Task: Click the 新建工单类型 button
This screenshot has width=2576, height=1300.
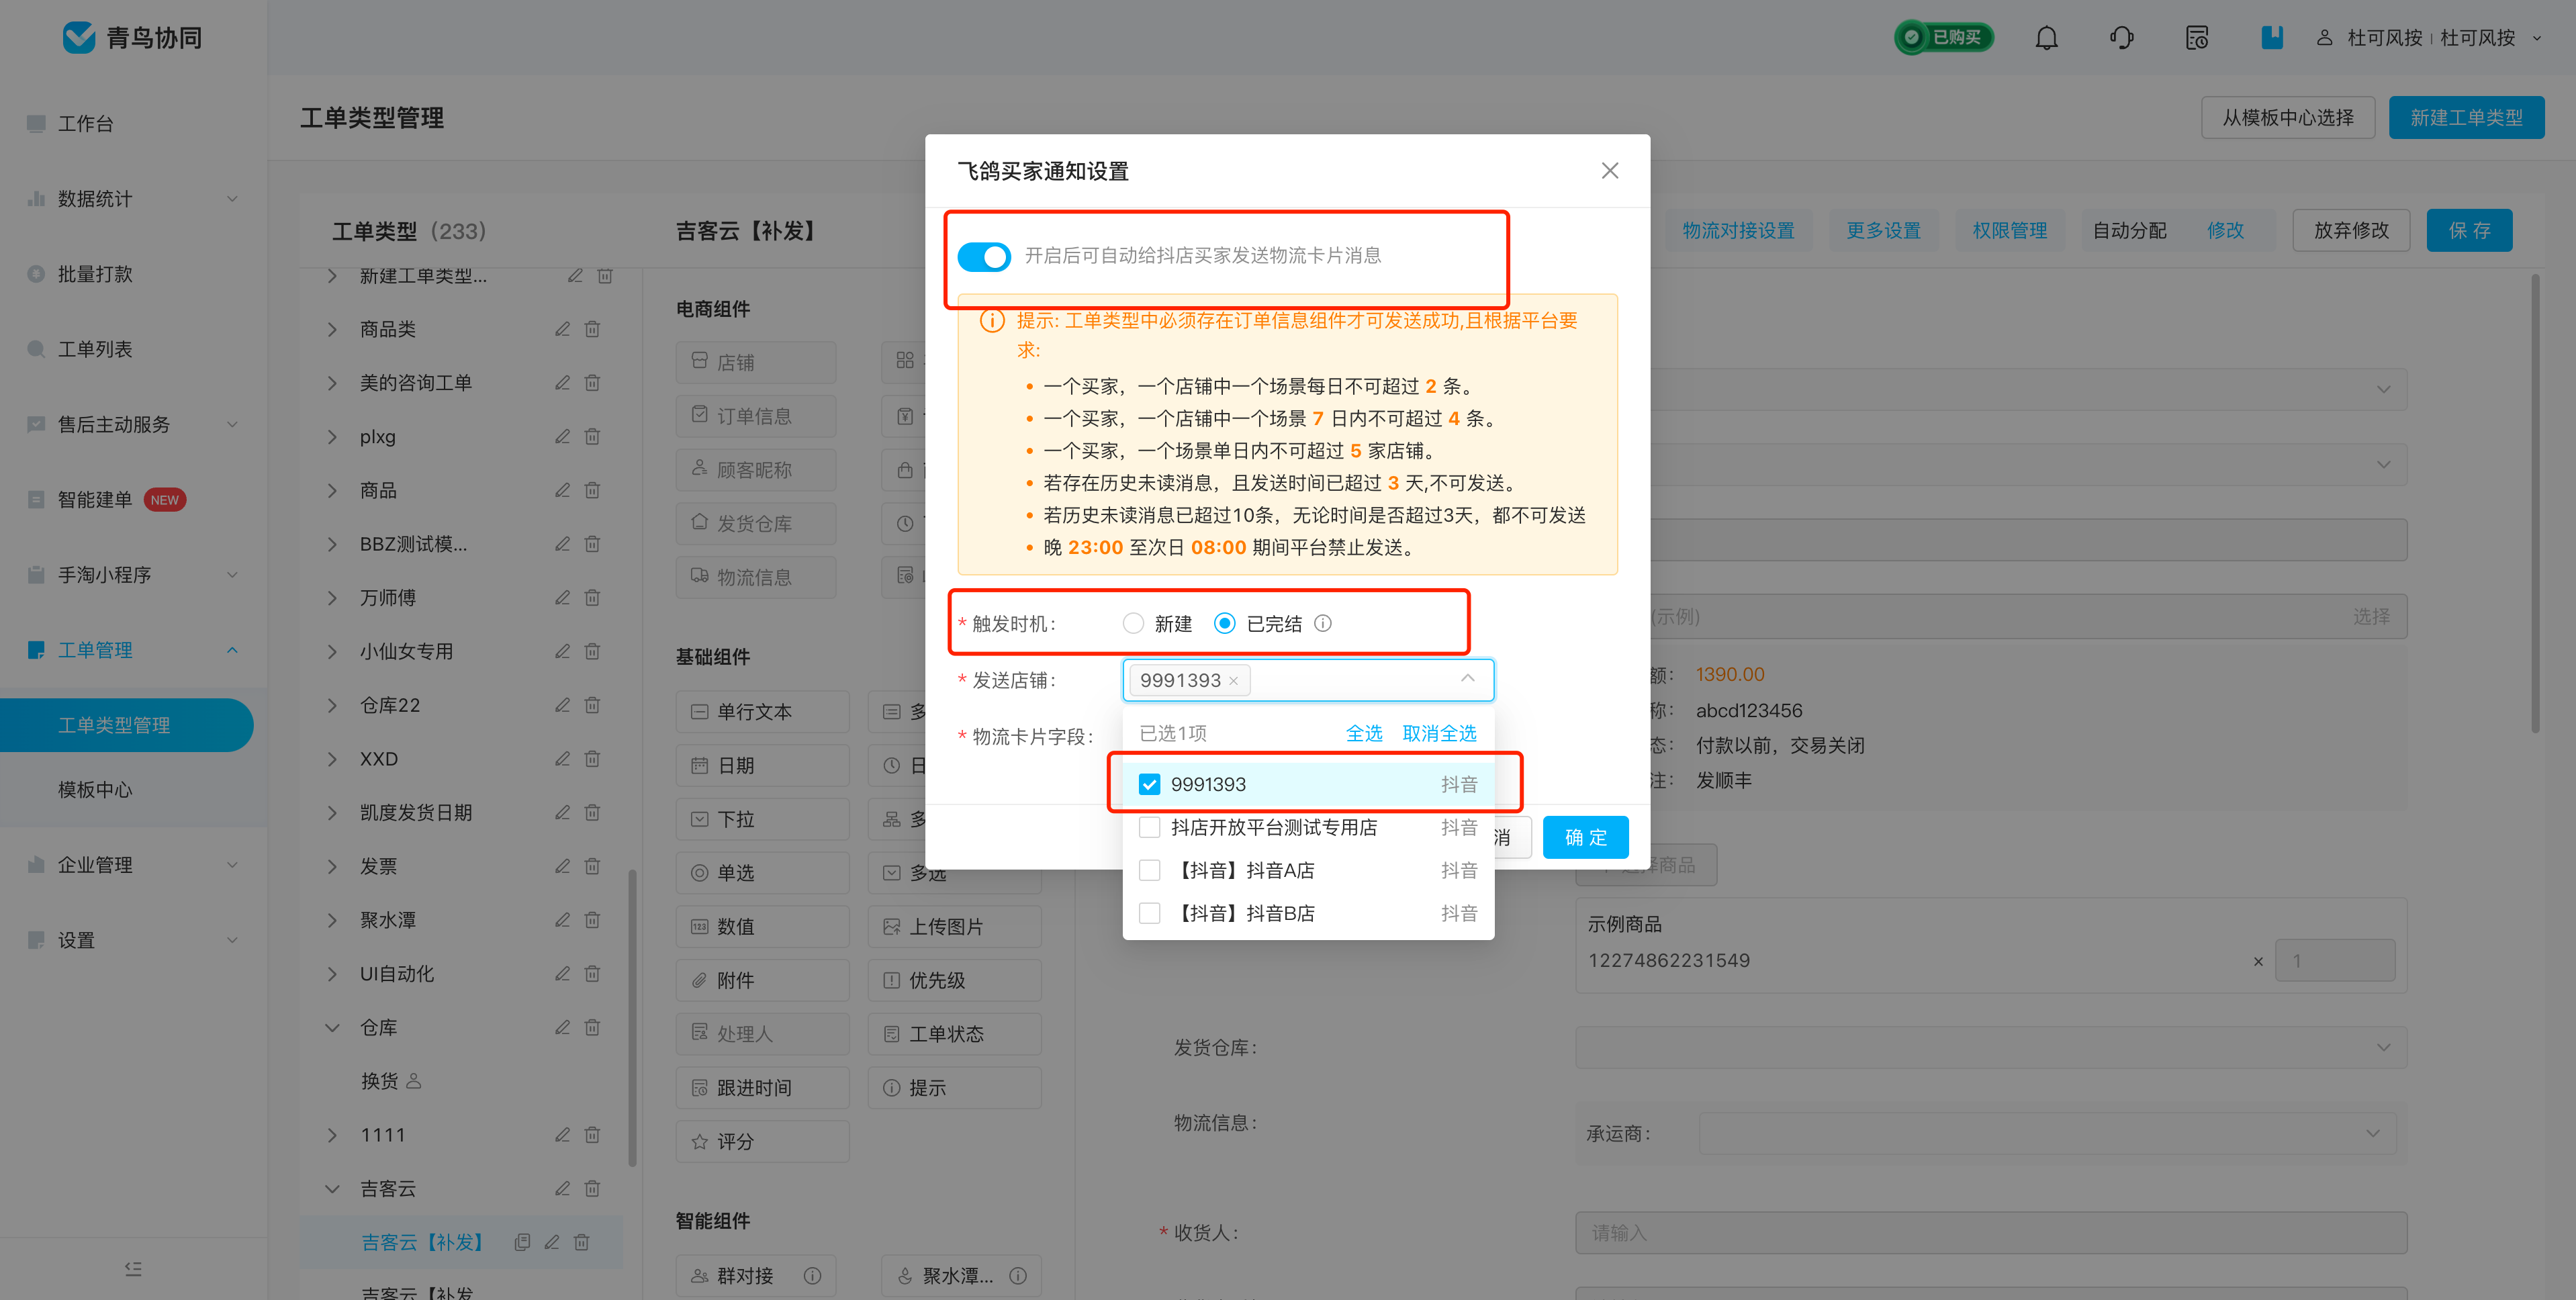Action: (2466, 118)
